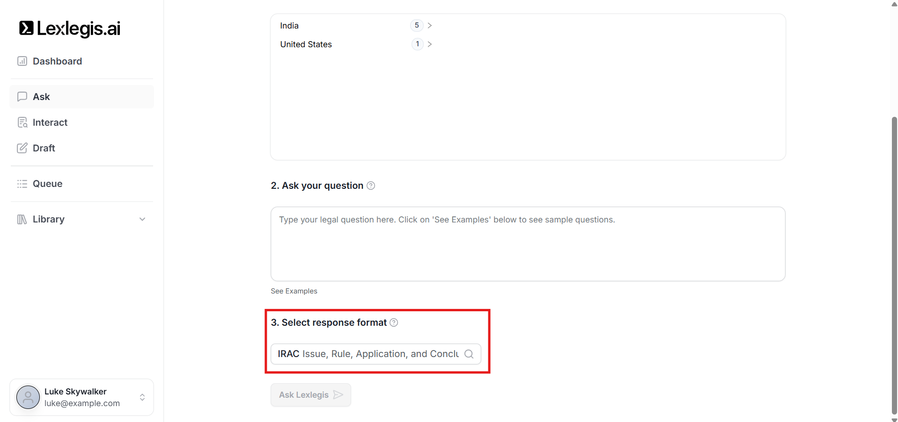Open the IRAC response format dropdown

click(368, 354)
